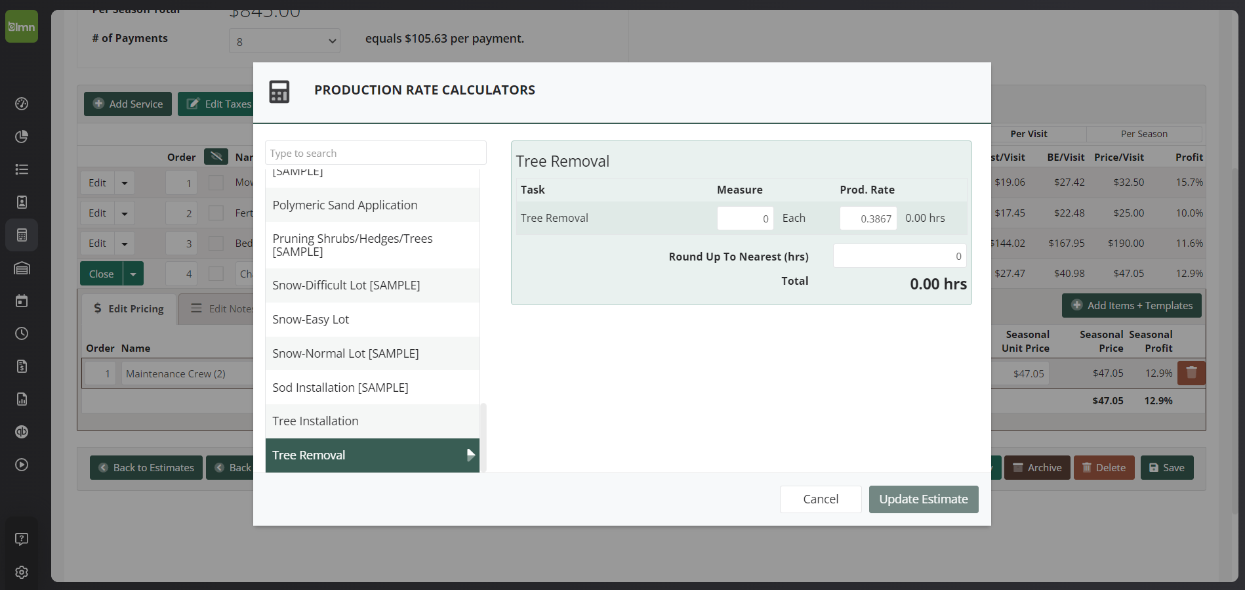Select Snow-Normal Lot [SAMPLE] calculator
Image resolution: width=1245 pixels, height=590 pixels.
373,353
